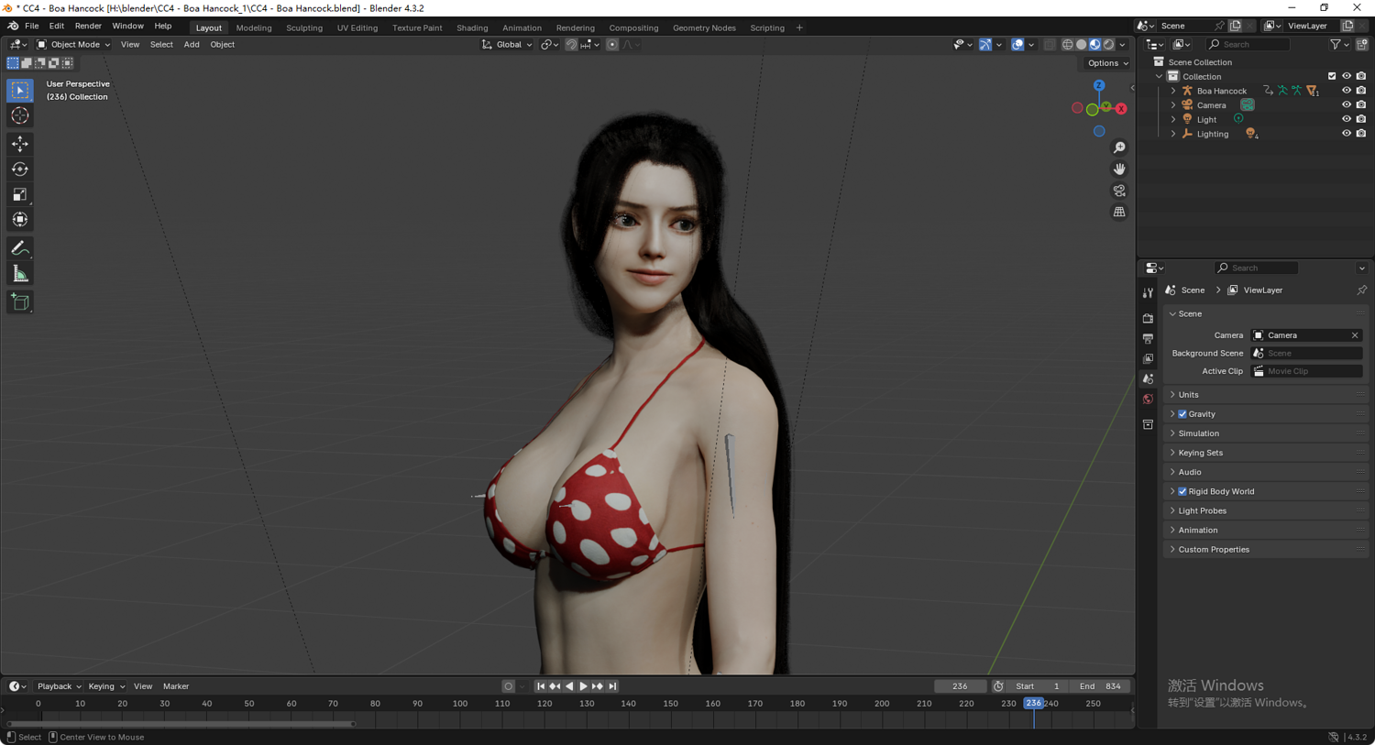Click the End frame field
Image resolution: width=1375 pixels, height=745 pixels.
1100,686
